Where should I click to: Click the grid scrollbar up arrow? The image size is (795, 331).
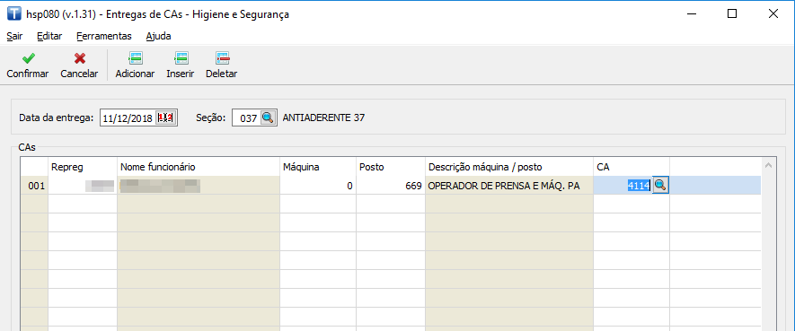[x=769, y=165]
